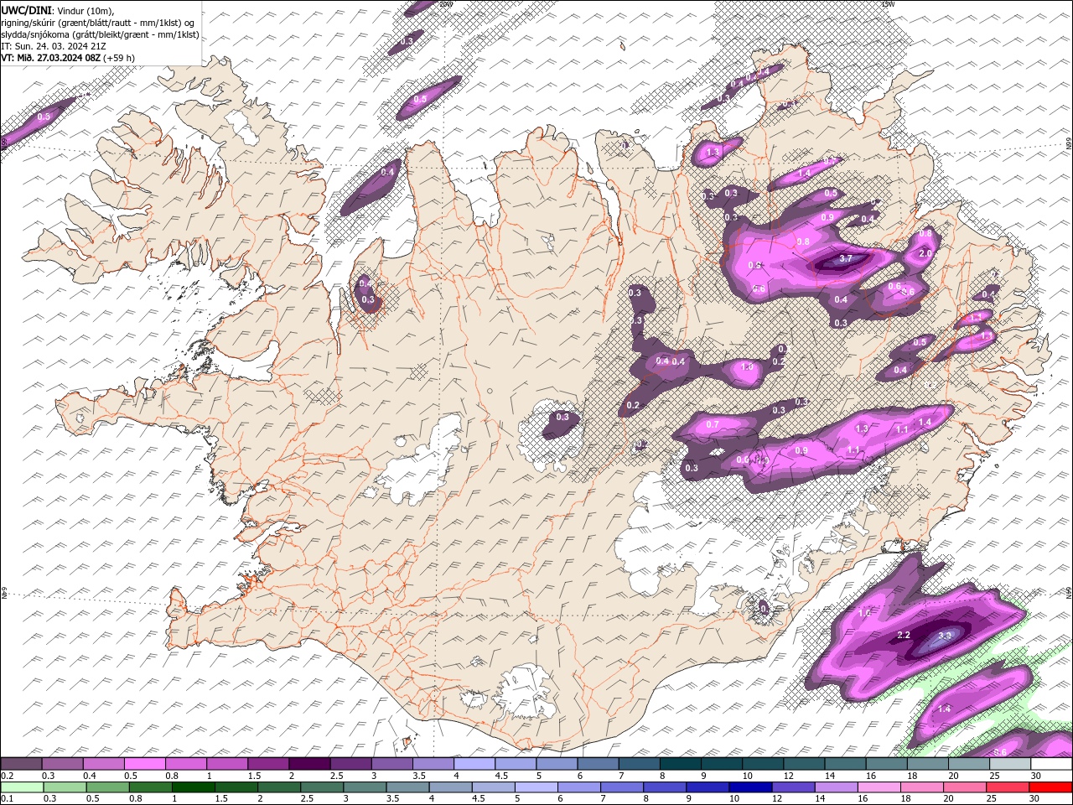Click the 2.0 value label in northeast Iceland

coord(925,253)
